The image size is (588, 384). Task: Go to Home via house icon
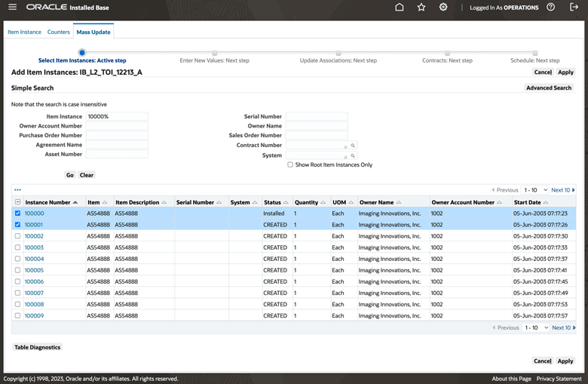[x=400, y=7]
